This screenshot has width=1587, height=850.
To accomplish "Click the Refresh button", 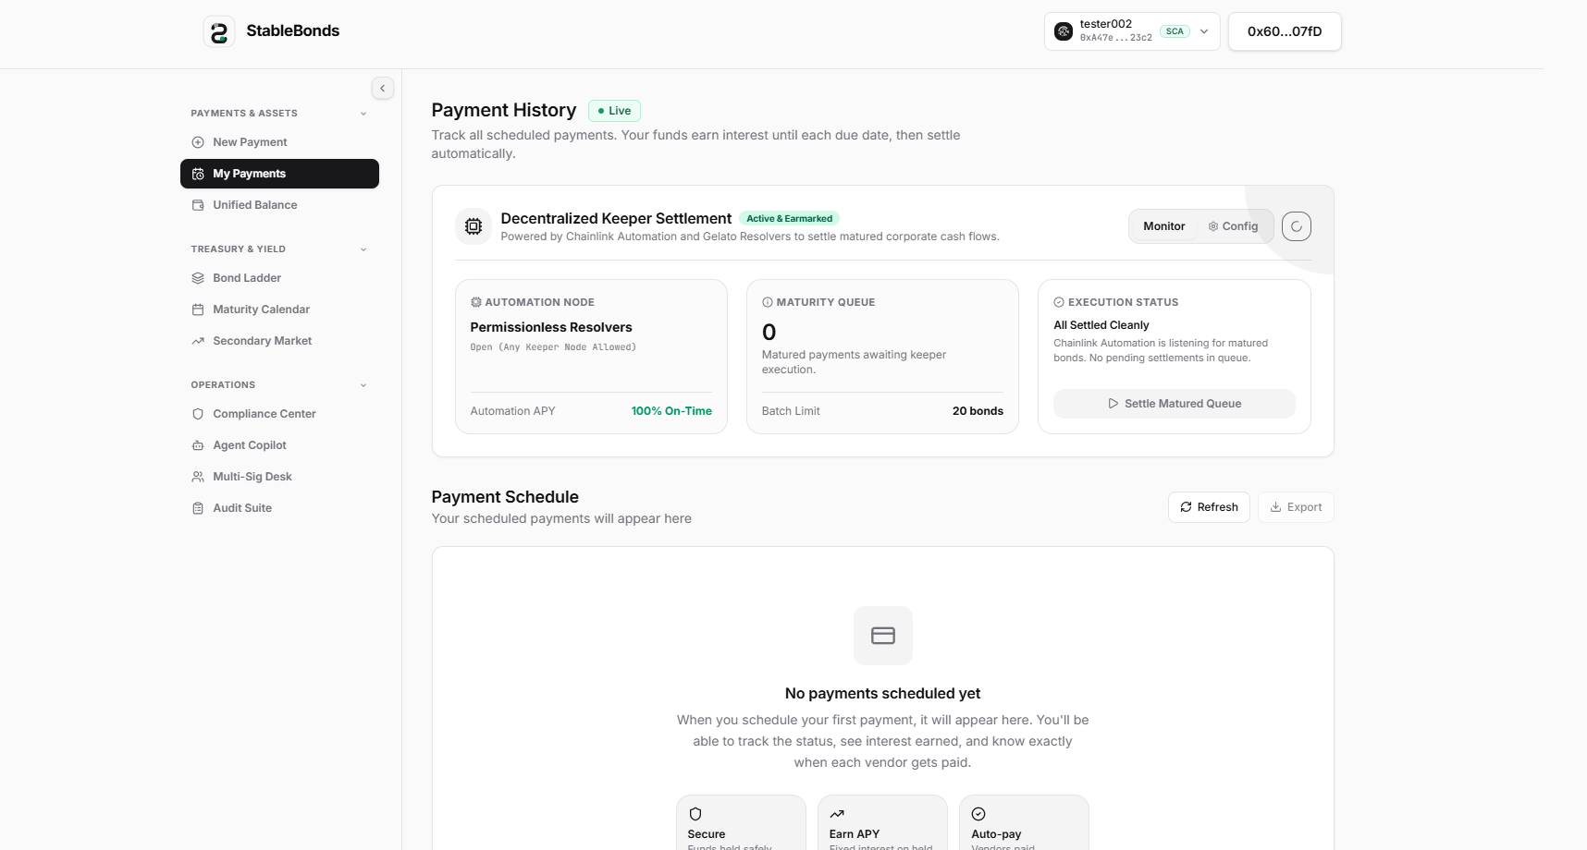I will click(1210, 507).
